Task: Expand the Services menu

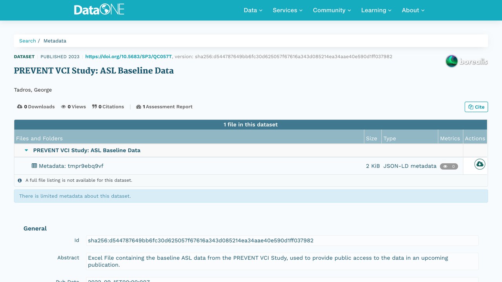Action: tap(287, 10)
